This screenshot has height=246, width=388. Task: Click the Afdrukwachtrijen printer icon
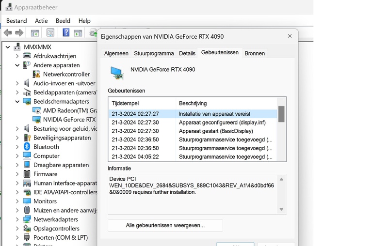(27, 56)
